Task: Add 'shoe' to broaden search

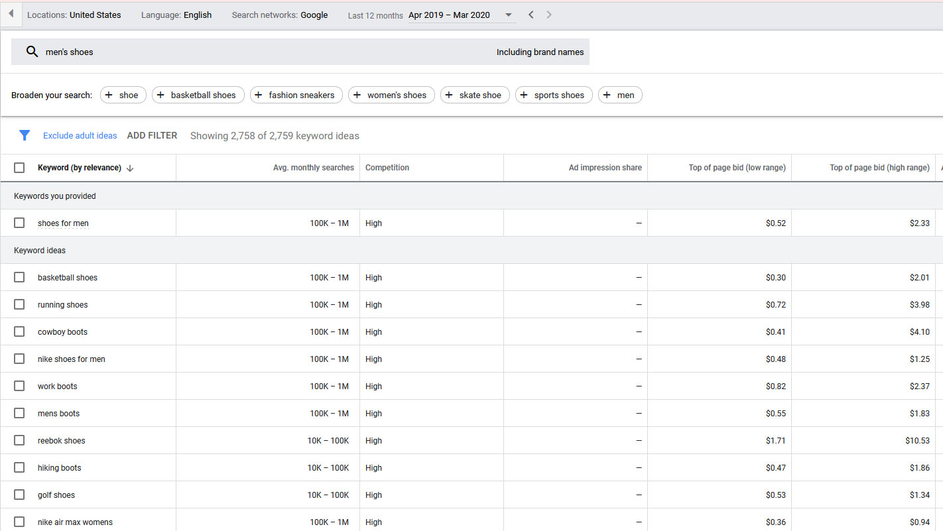Action: tap(123, 95)
